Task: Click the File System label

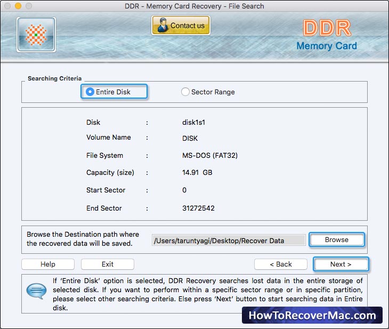Action: (104, 156)
